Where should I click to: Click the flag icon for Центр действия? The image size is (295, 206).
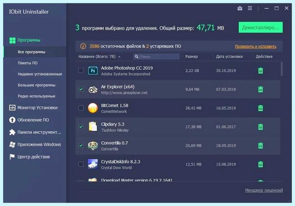[12, 157]
